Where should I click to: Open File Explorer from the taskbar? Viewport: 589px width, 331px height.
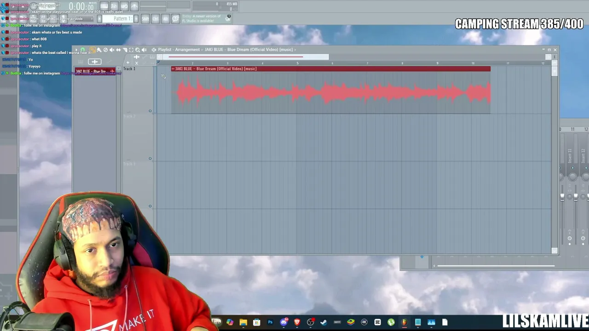point(243,322)
